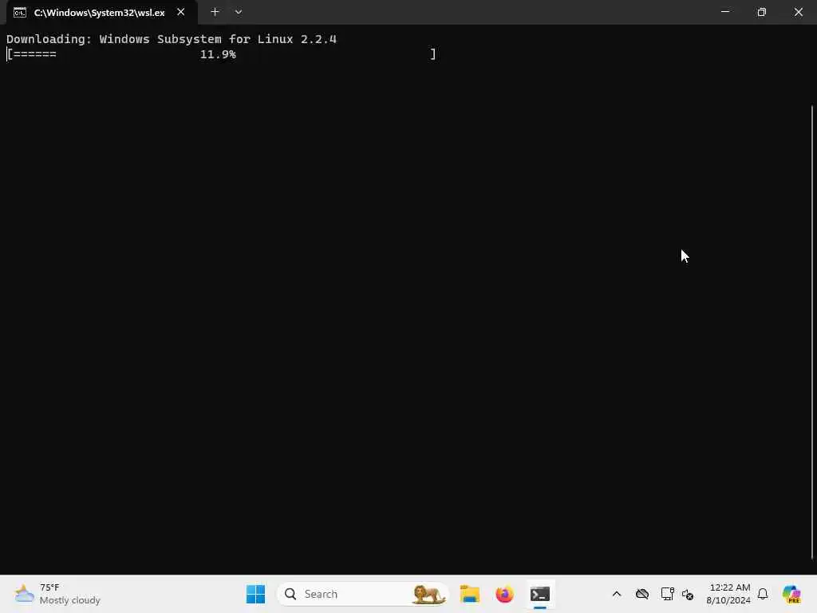Open Copilot preview from the taskbar
The image size is (817, 613).
(x=792, y=594)
